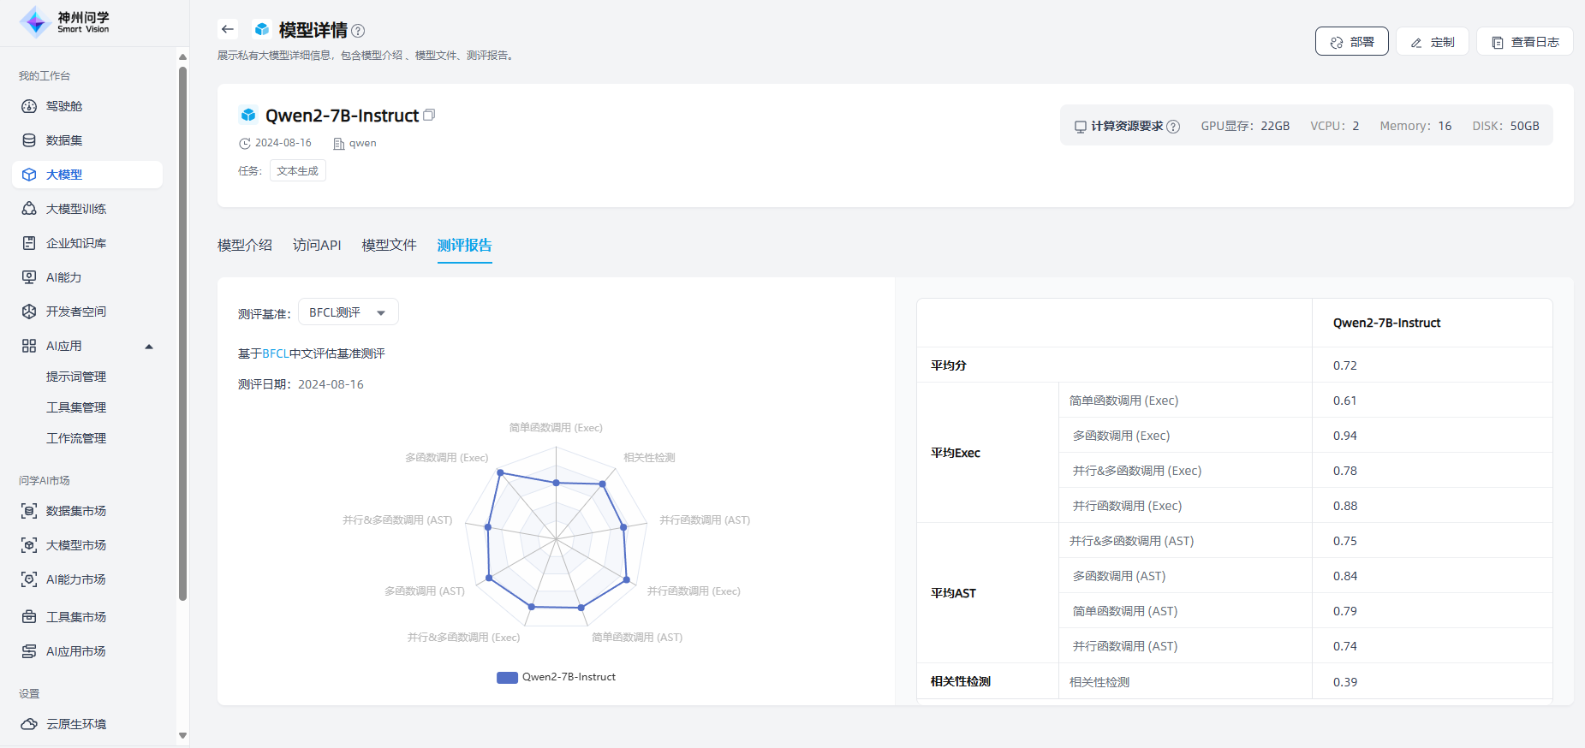Open the BFCL测评 benchmark dropdown
Screen dimensions: 1585x748
[x=348, y=312]
